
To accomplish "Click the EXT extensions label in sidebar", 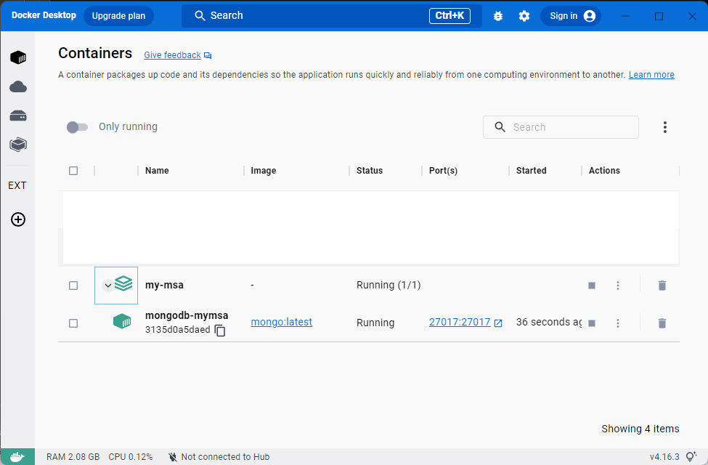I will point(17,186).
